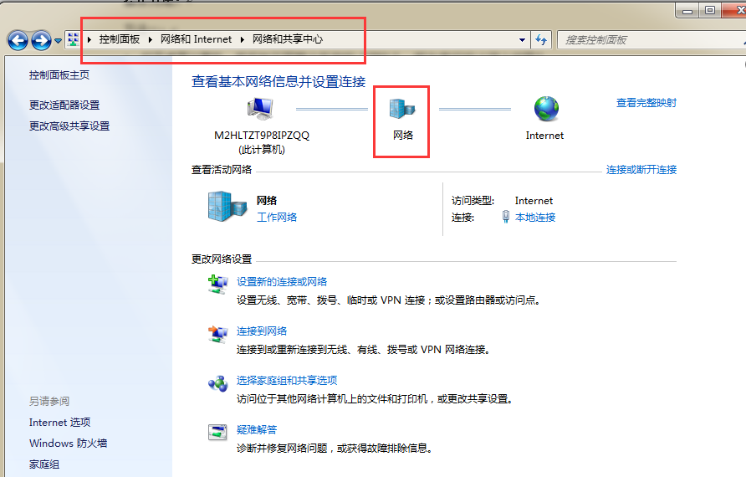746x477 pixels.
Task: Open 本地连接 link
Action: (x=535, y=218)
